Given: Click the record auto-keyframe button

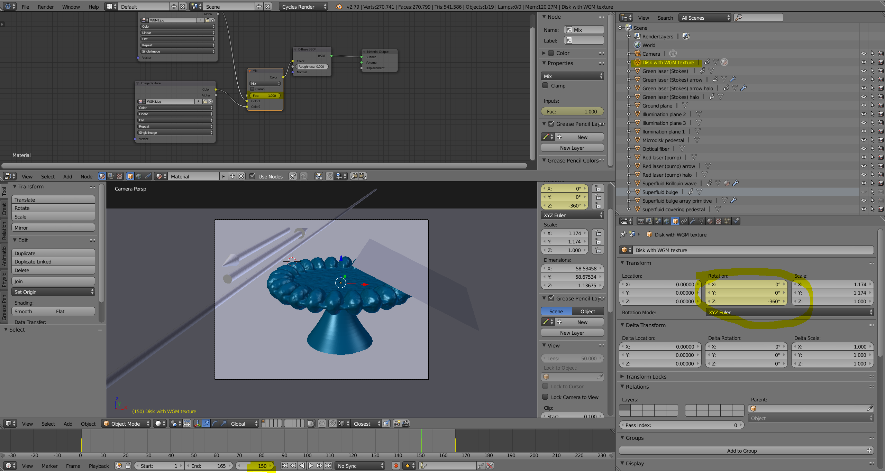Looking at the screenshot, I should coord(396,466).
